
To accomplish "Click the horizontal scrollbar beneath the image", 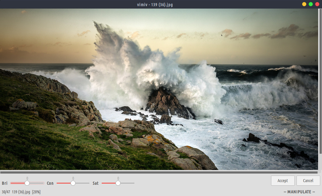I will coord(159,172).
